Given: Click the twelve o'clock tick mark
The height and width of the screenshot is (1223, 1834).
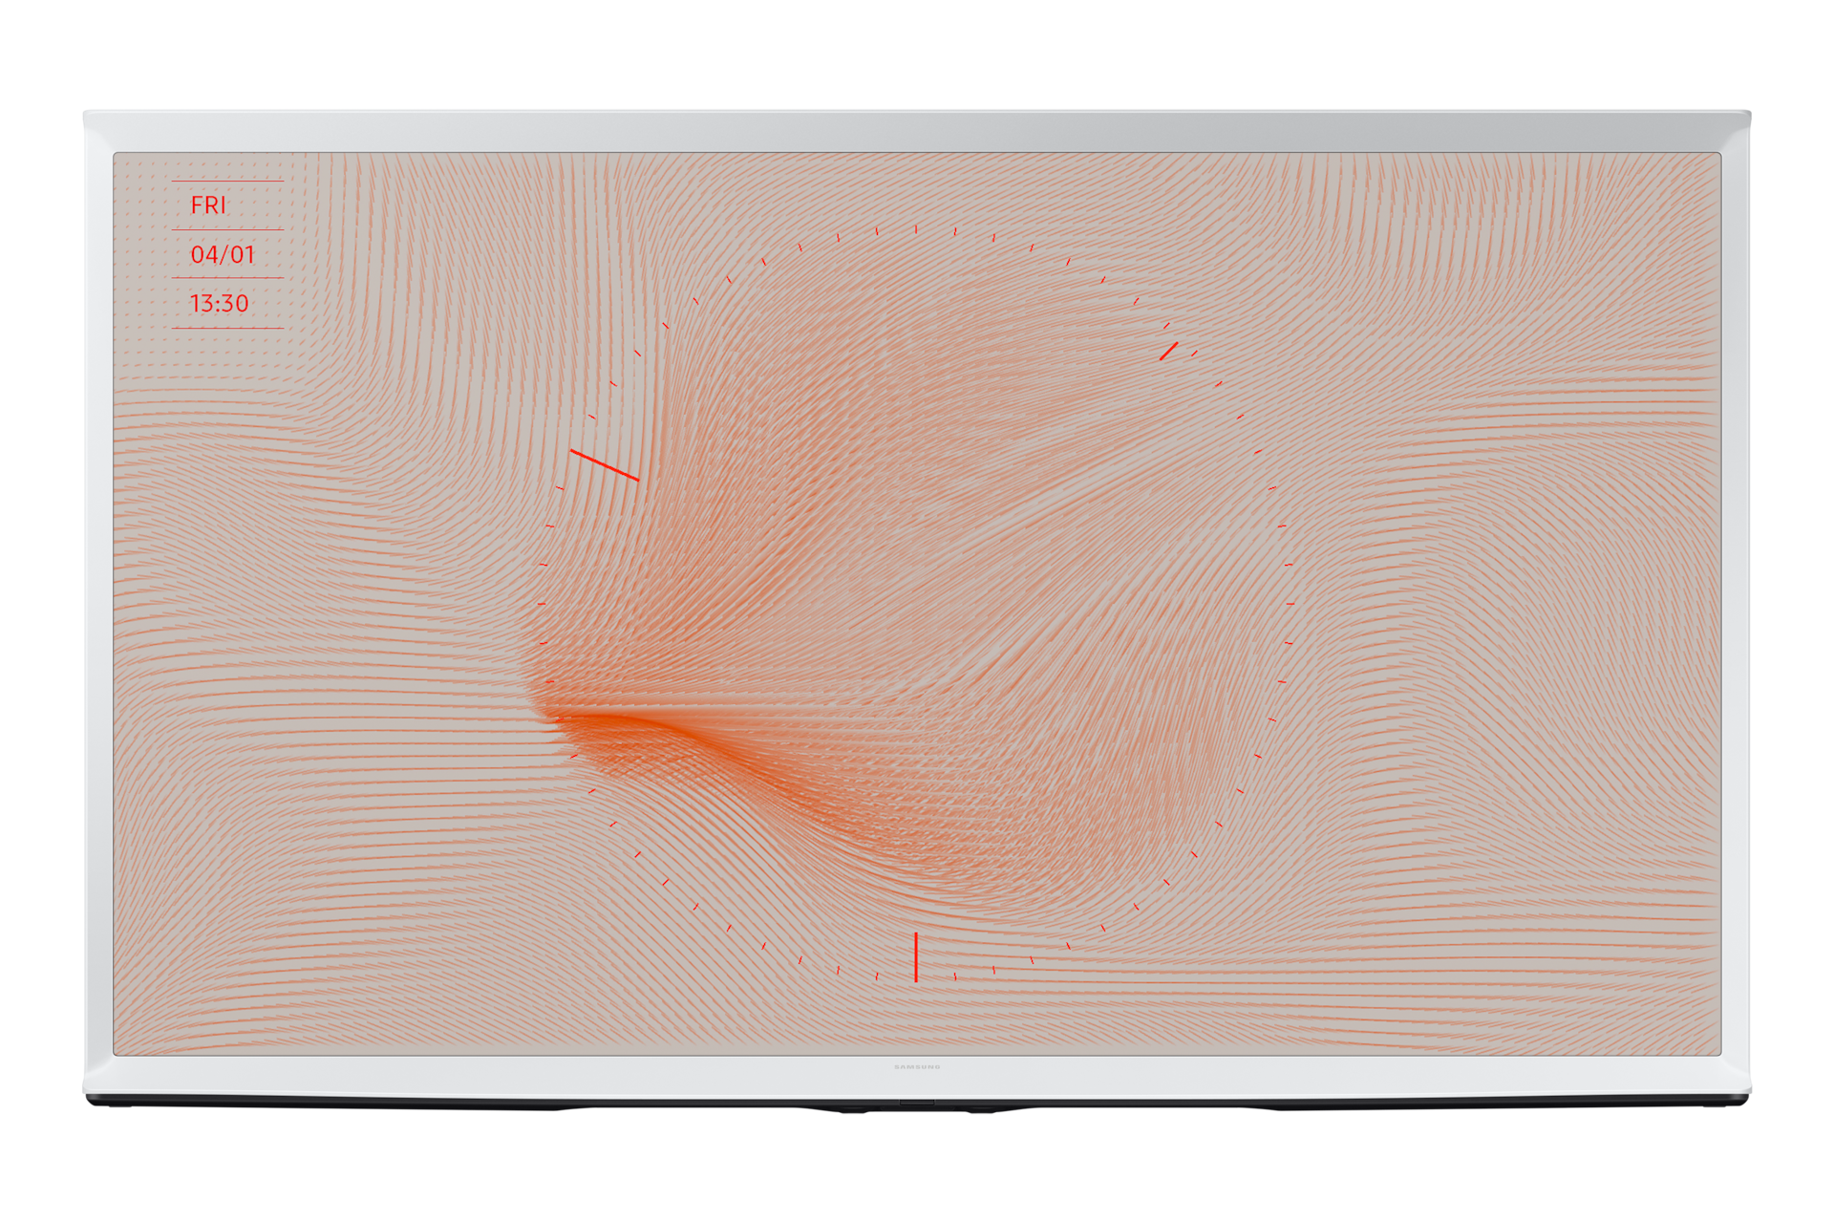Looking at the screenshot, I should click(915, 229).
